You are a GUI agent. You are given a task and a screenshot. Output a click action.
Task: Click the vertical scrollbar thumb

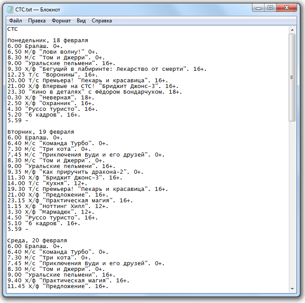click(x=292, y=77)
